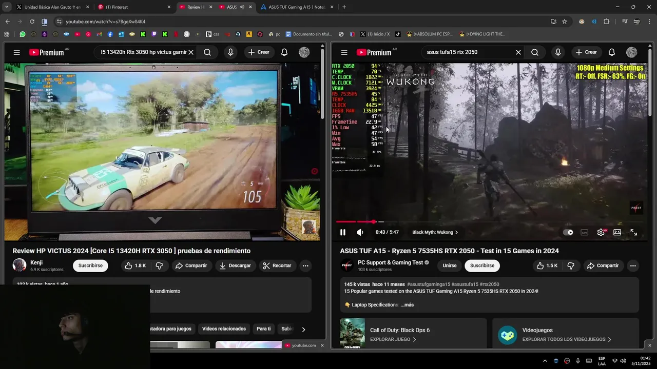Switch Wukong player to theater mode
Image resolution: width=657 pixels, height=369 pixels.
coord(617,232)
